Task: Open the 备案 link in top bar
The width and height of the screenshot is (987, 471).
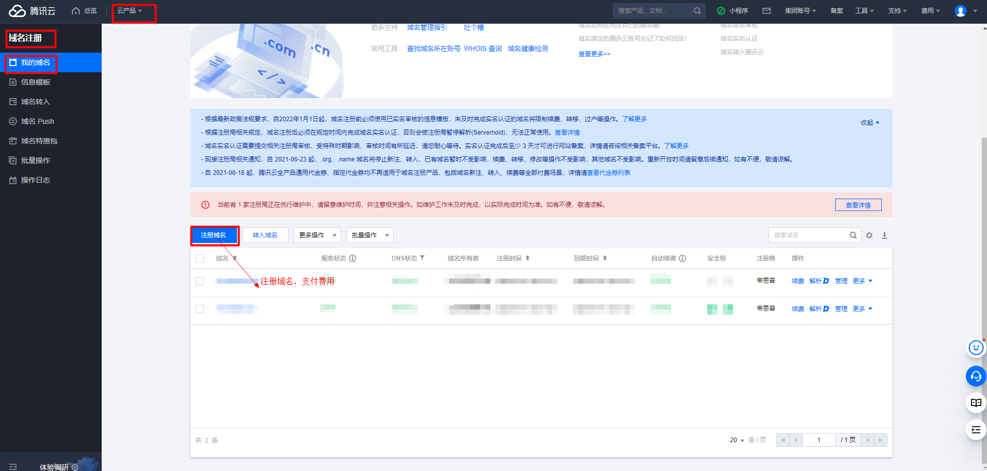Action: [x=836, y=11]
